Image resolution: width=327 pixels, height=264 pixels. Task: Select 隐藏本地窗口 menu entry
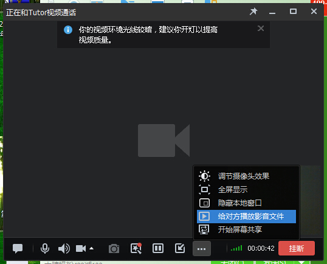click(246, 203)
